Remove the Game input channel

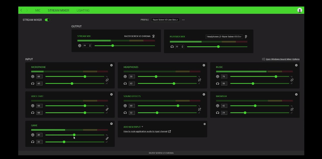pyautogui.click(x=111, y=124)
